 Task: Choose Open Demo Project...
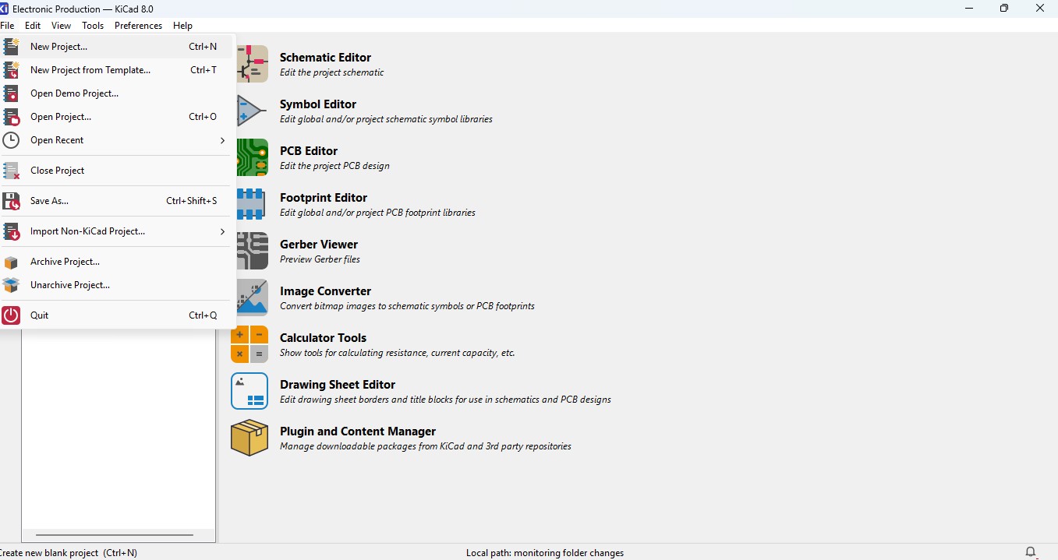tap(117, 93)
